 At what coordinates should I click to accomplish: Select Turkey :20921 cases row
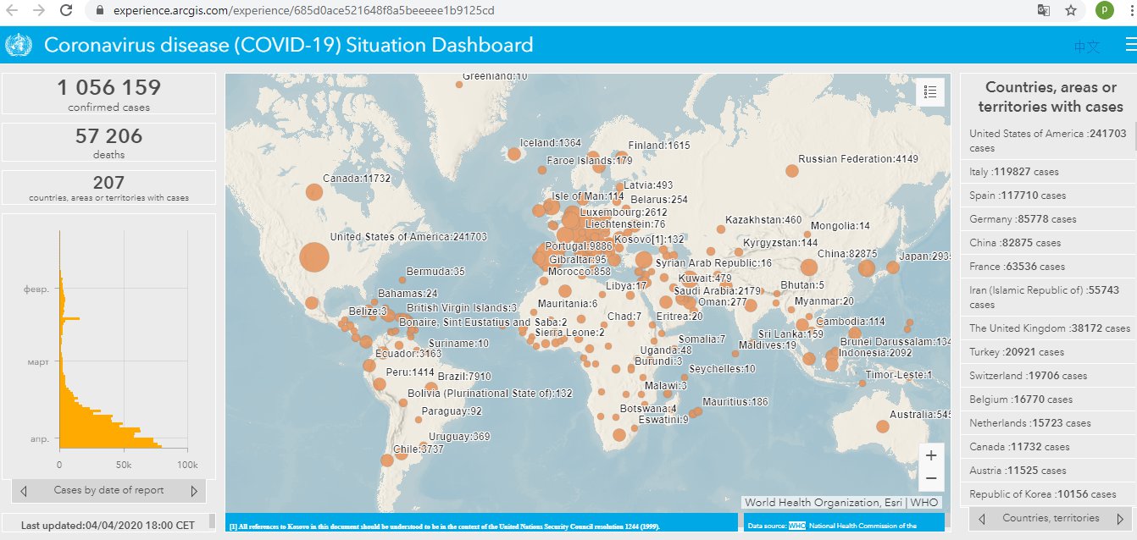coord(1049,352)
